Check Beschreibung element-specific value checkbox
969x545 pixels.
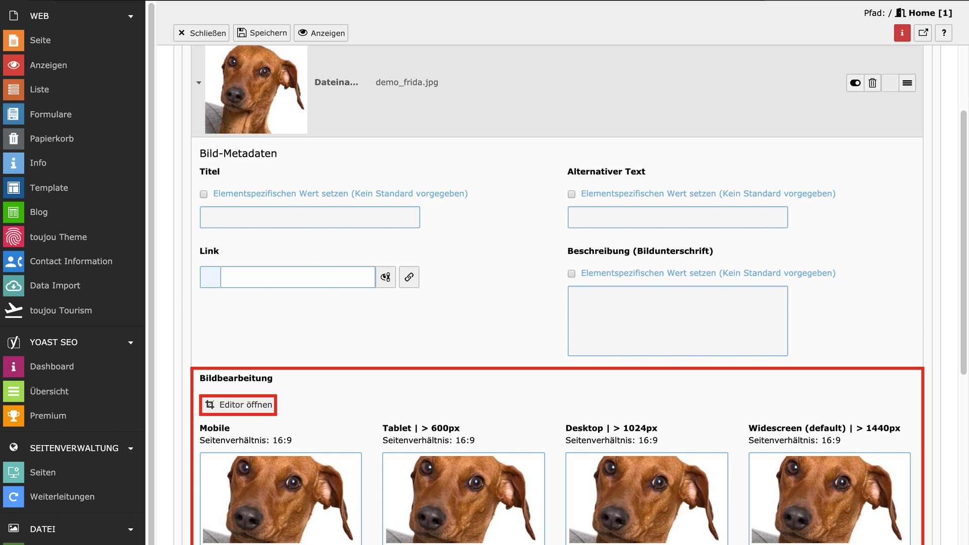(x=571, y=274)
